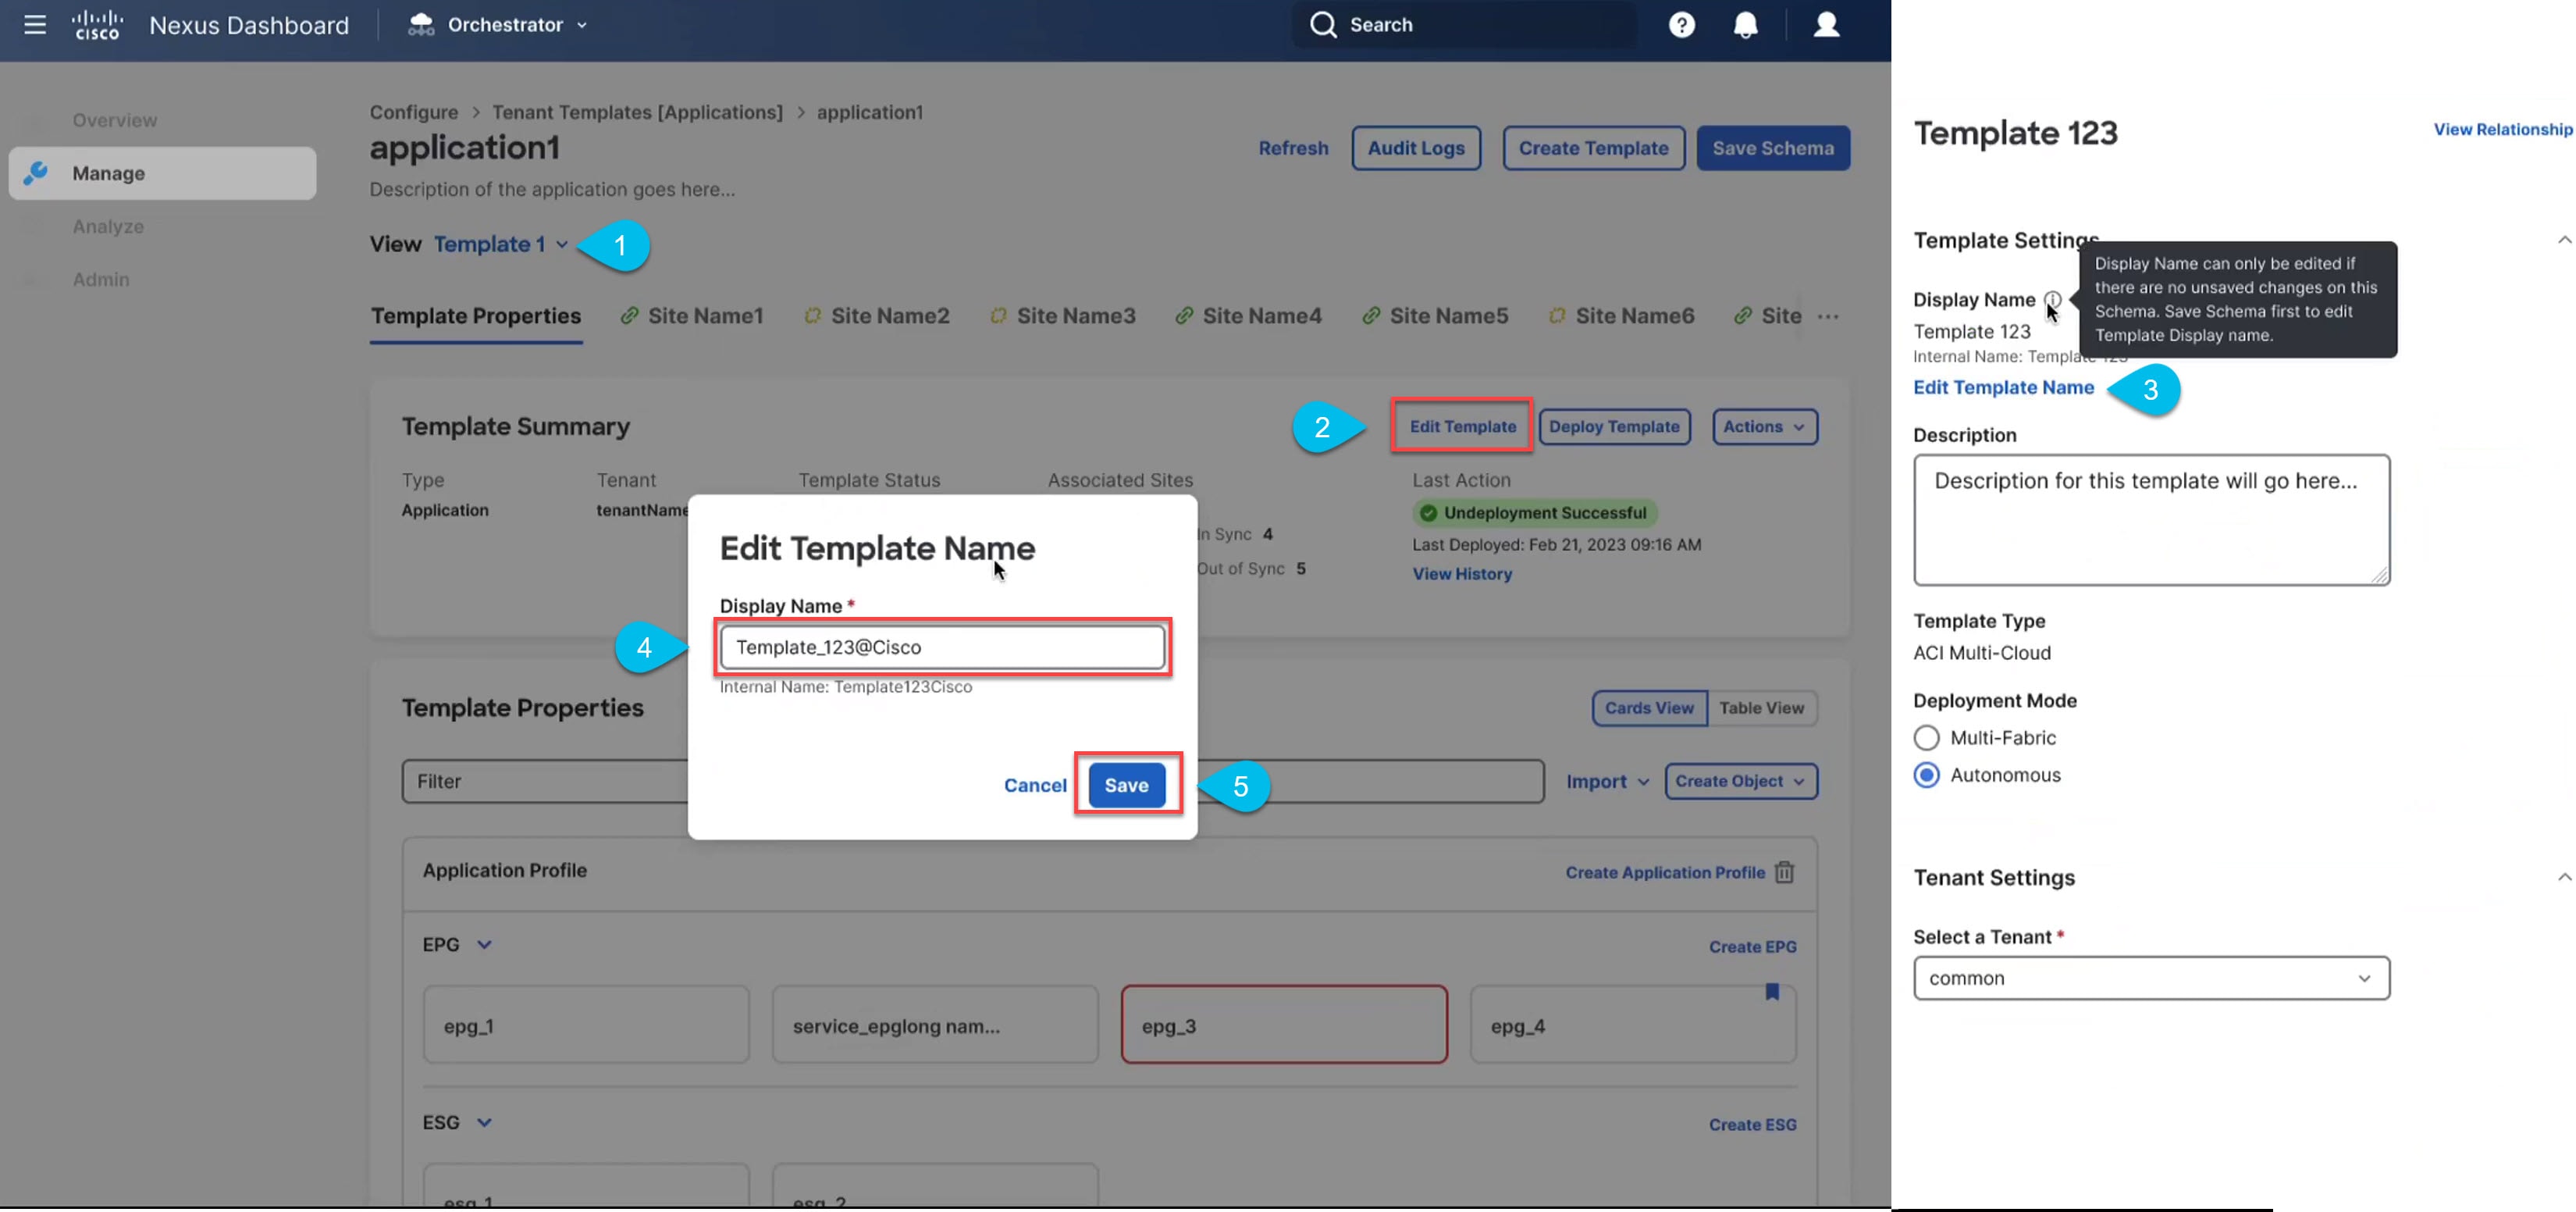Viewport: 2576px width, 1212px height.
Task: Open Audit Logs
Action: pos(1415,148)
